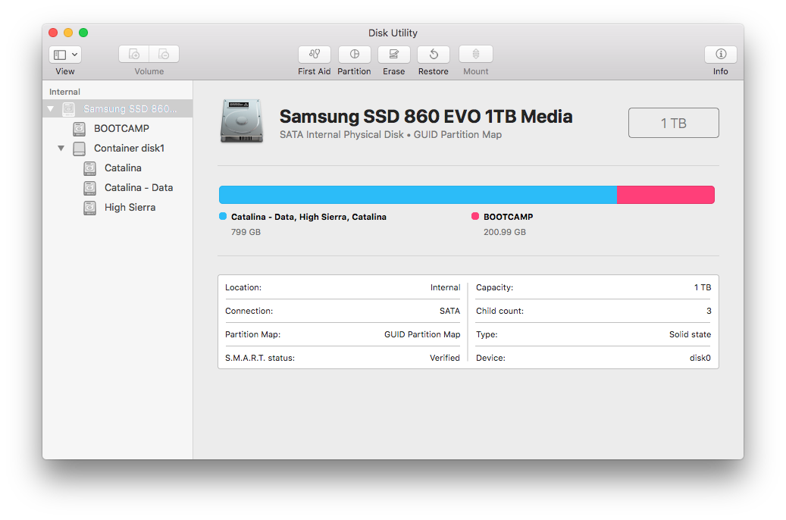Click the Erase disk icon
The image size is (786, 520).
[394, 54]
